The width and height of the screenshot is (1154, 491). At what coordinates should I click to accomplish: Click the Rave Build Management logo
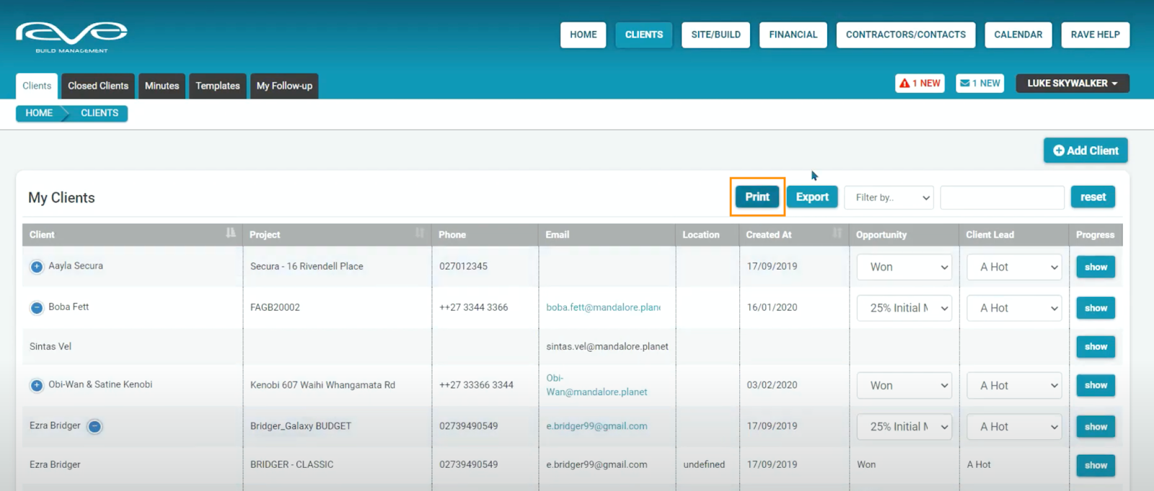tap(71, 37)
